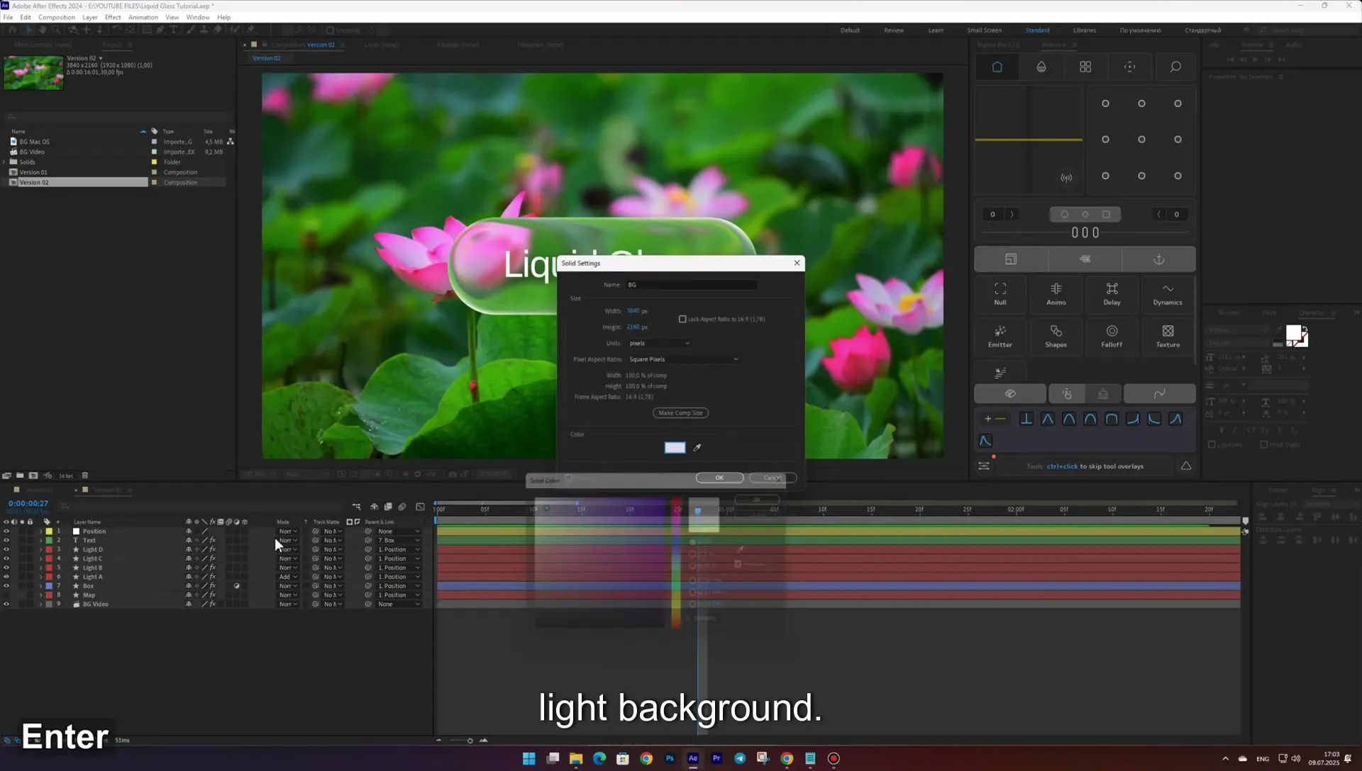This screenshot has width=1362, height=771.
Task: Open Light A blend mode dropdown
Action: (x=287, y=577)
